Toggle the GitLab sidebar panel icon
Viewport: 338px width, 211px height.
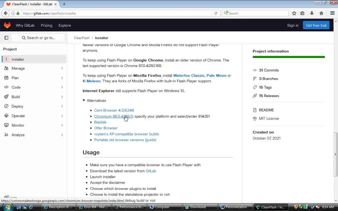click(x=6, y=38)
